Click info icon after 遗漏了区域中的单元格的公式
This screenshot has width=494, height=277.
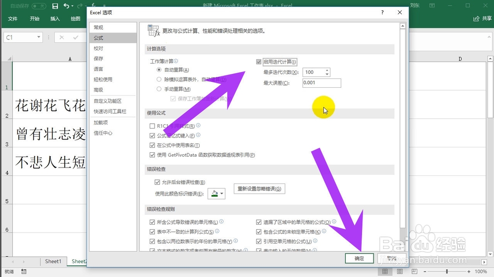coord(334,221)
